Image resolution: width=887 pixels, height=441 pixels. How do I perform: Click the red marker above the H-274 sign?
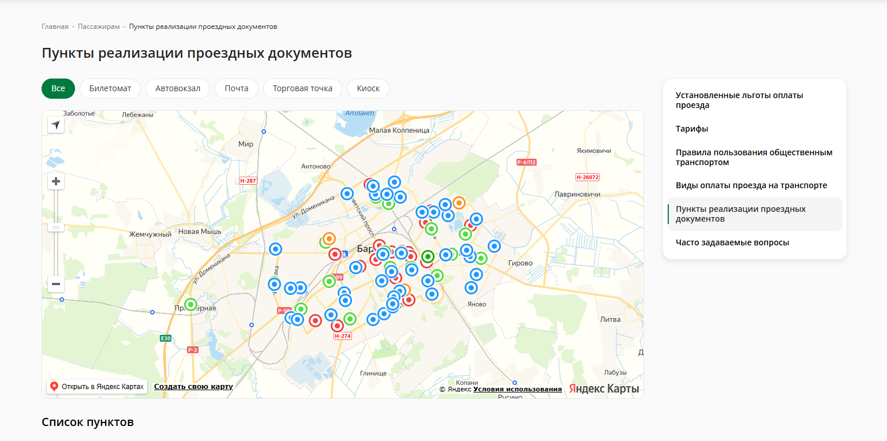[338, 326]
